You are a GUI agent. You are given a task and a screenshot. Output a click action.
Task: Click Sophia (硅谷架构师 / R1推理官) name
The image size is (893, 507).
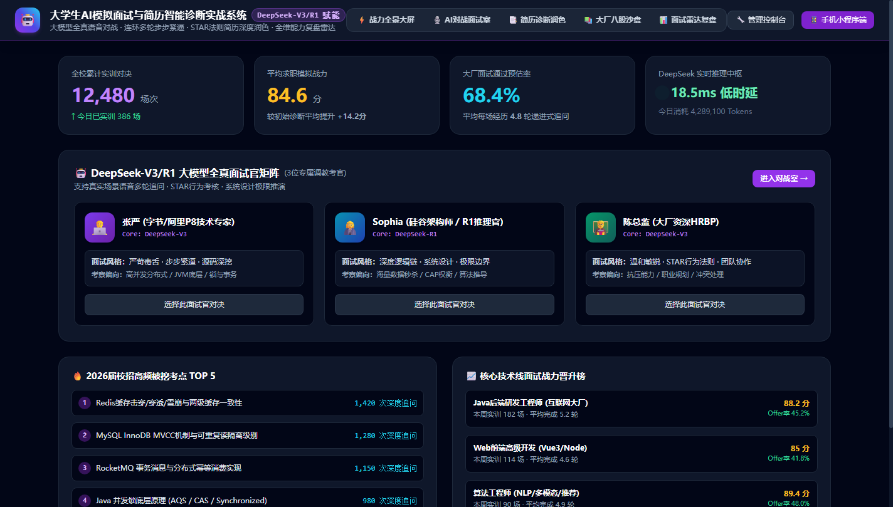438,222
